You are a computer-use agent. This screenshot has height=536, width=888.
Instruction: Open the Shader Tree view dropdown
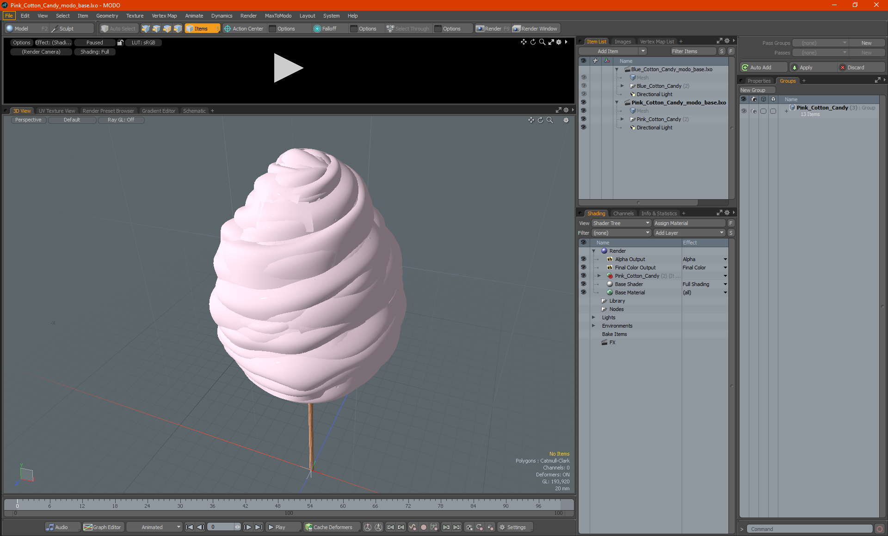pos(621,223)
